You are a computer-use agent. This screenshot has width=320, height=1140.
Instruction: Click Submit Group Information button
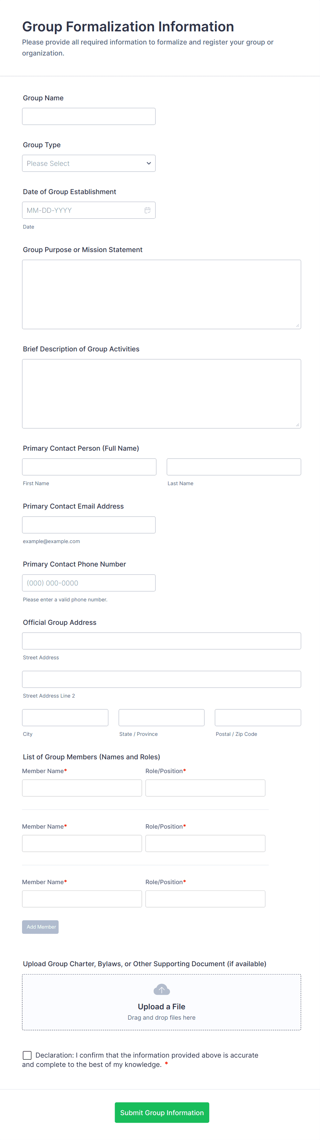click(x=161, y=1112)
